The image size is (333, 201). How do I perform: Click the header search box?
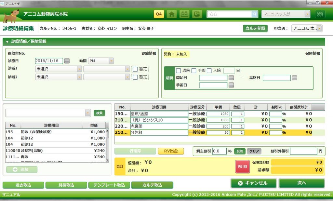pyautogui.click(x=229, y=14)
